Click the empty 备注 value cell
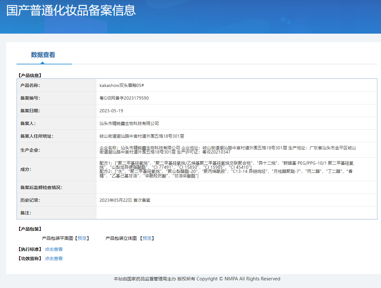This screenshot has width=381, height=288. point(236,213)
